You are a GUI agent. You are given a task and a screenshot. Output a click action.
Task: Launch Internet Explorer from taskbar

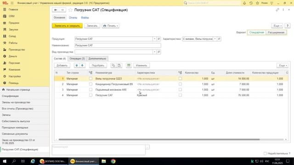[33, 161]
